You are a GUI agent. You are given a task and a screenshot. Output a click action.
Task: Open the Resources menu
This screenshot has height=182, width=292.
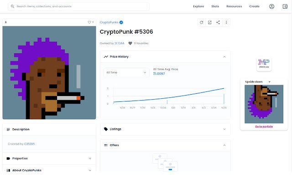pos(234,6)
